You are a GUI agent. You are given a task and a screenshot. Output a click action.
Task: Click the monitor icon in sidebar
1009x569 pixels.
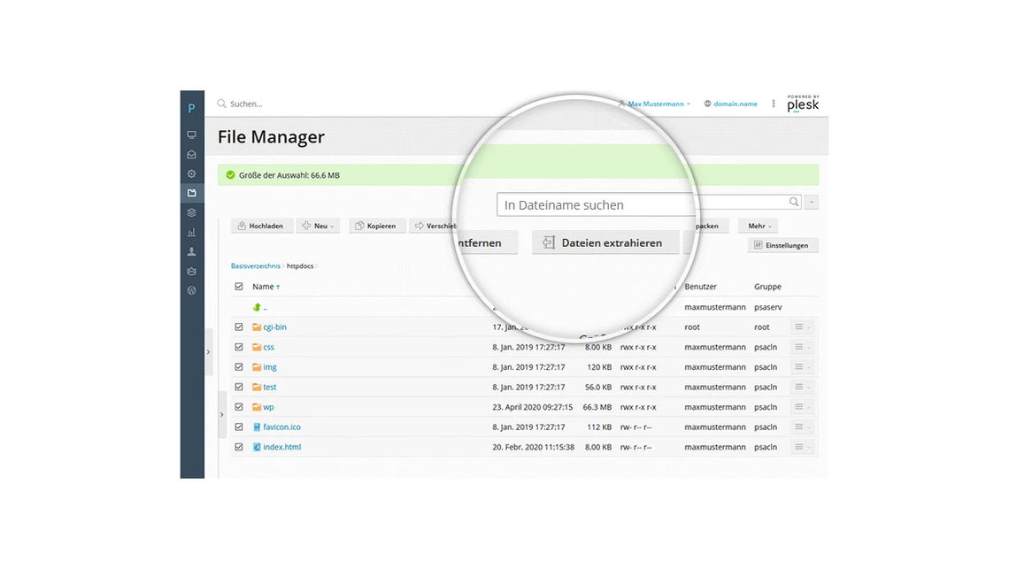click(191, 135)
